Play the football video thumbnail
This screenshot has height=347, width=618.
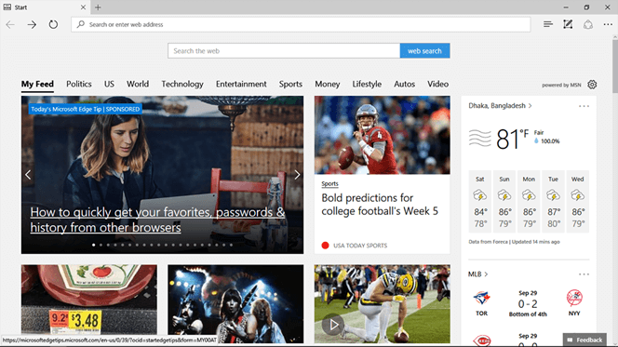tap(333, 325)
